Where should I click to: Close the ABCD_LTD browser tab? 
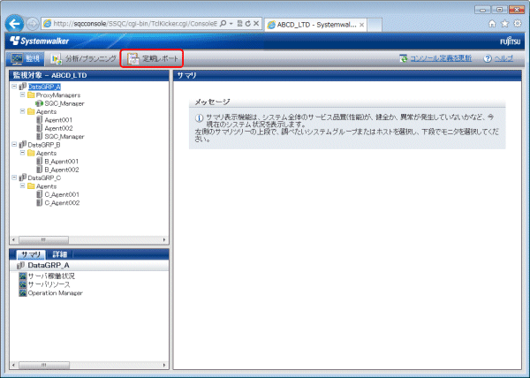[x=361, y=25]
